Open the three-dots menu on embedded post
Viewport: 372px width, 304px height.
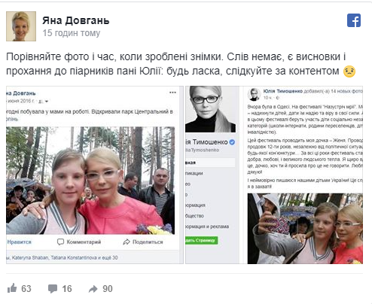(x=172, y=93)
